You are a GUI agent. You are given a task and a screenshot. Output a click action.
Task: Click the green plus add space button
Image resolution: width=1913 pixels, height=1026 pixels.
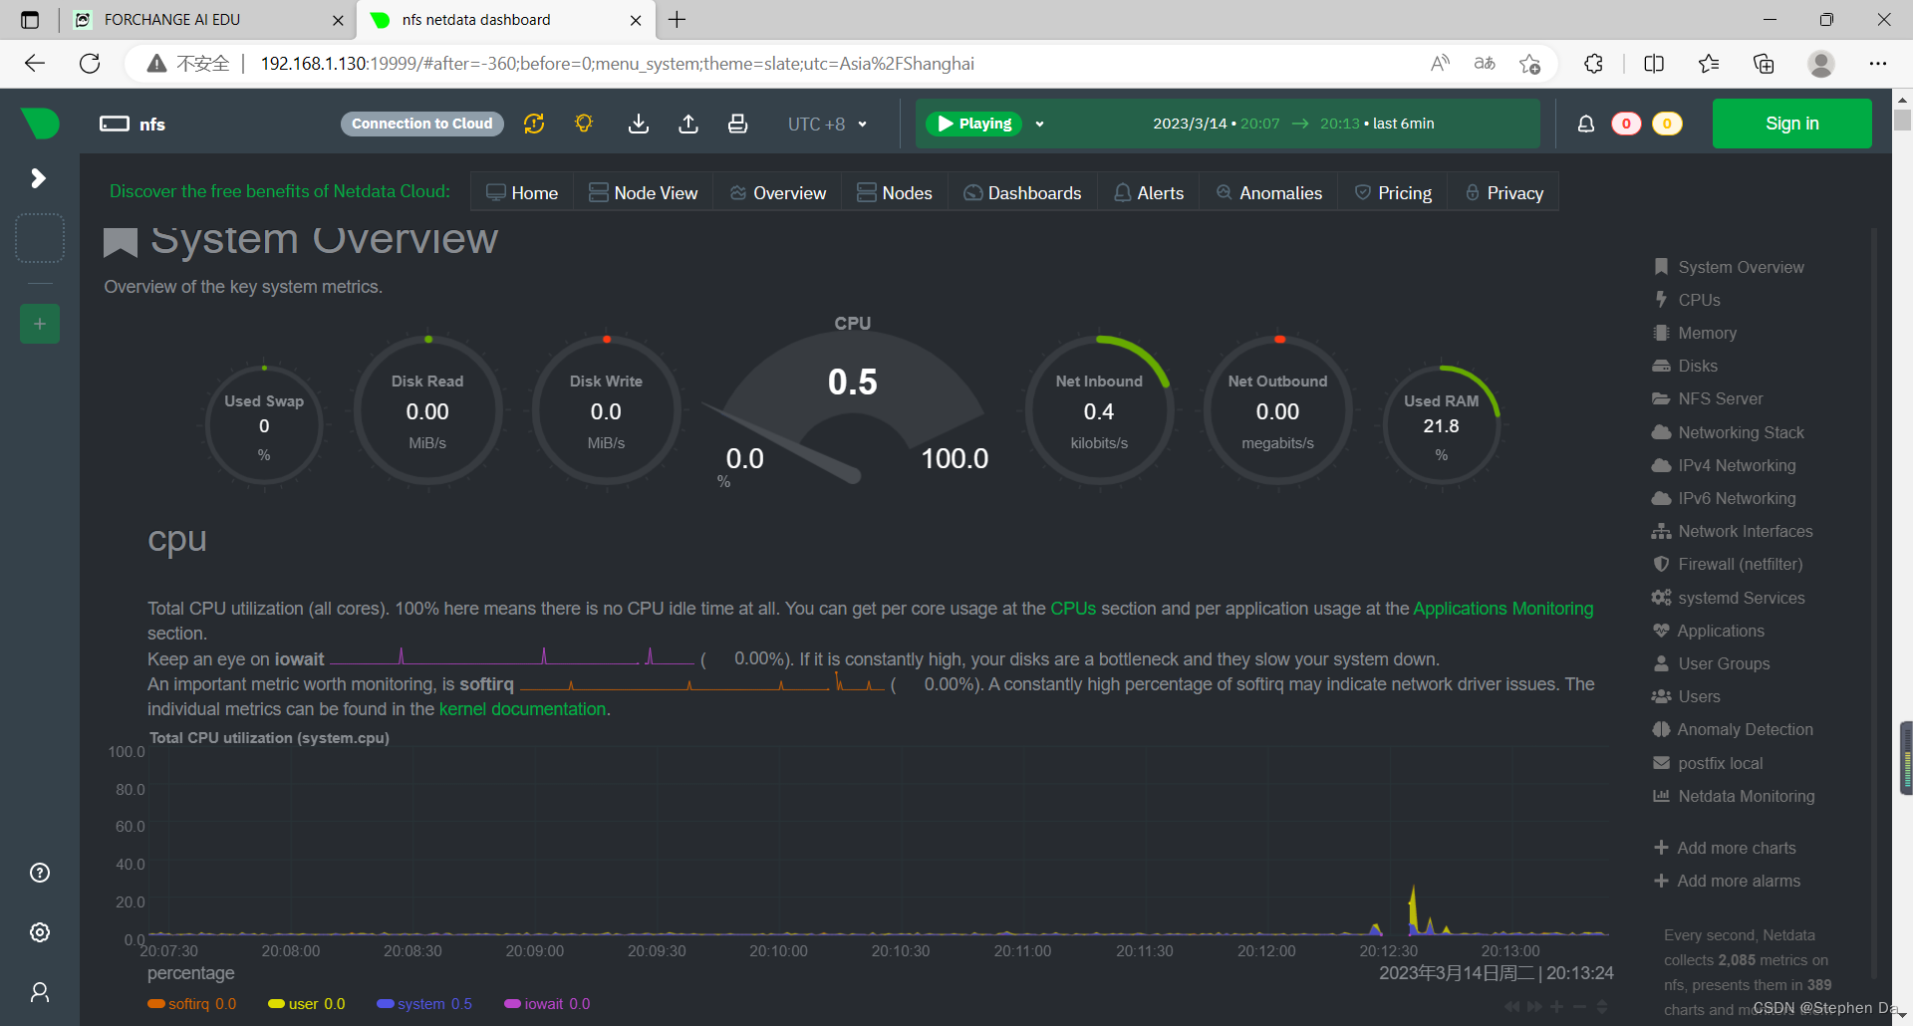pyautogui.click(x=40, y=324)
